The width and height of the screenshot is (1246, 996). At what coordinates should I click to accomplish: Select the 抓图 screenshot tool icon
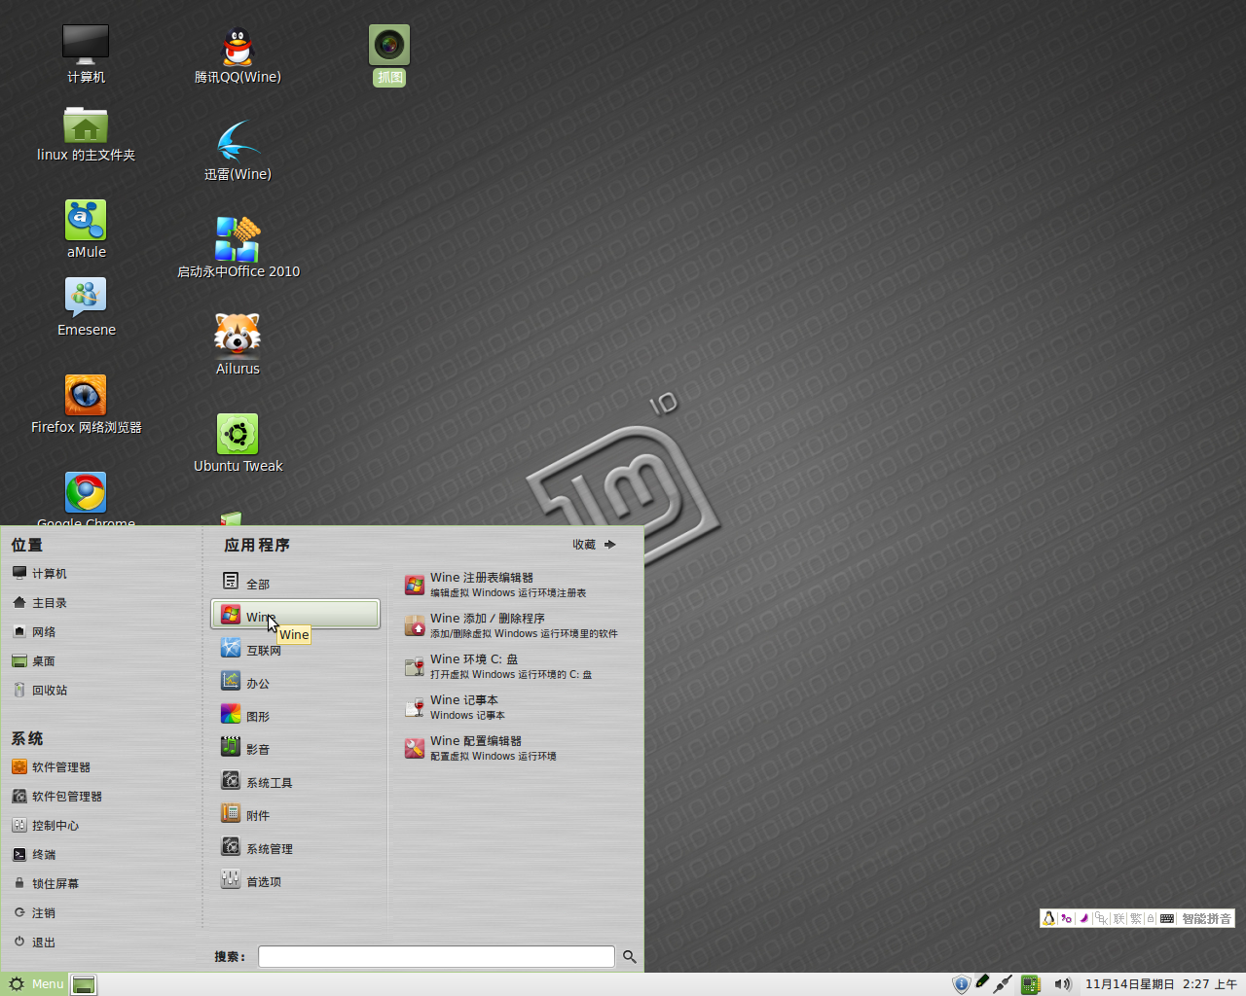click(x=389, y=55)
